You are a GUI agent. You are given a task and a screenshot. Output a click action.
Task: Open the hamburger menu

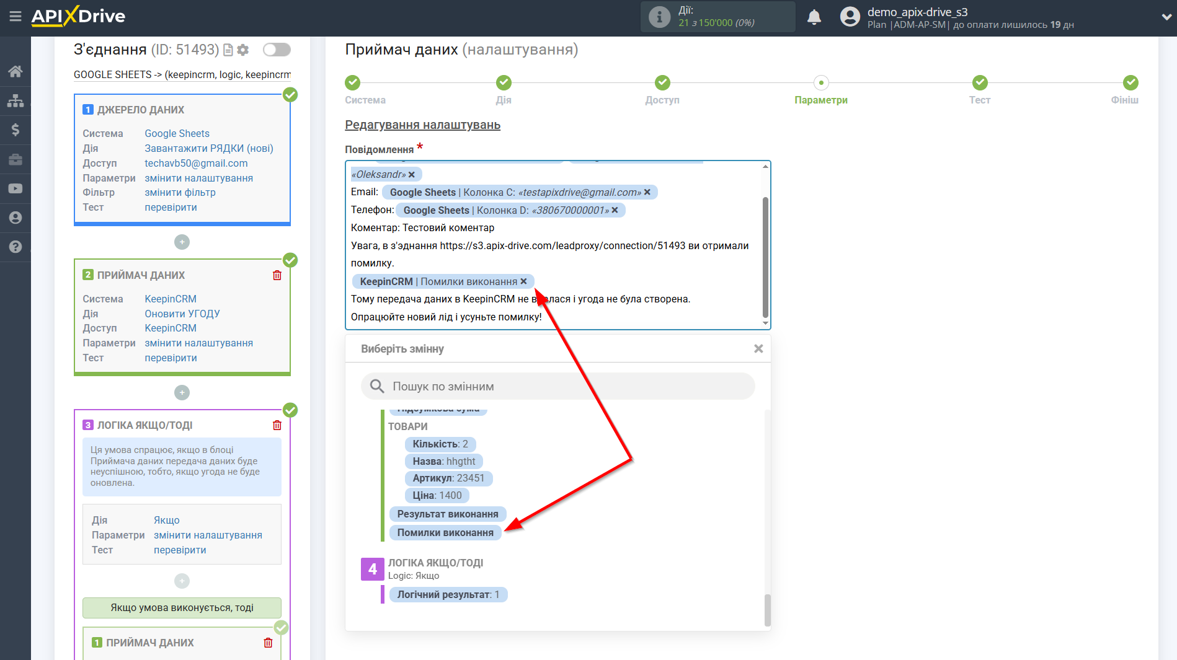click(16, 17)
